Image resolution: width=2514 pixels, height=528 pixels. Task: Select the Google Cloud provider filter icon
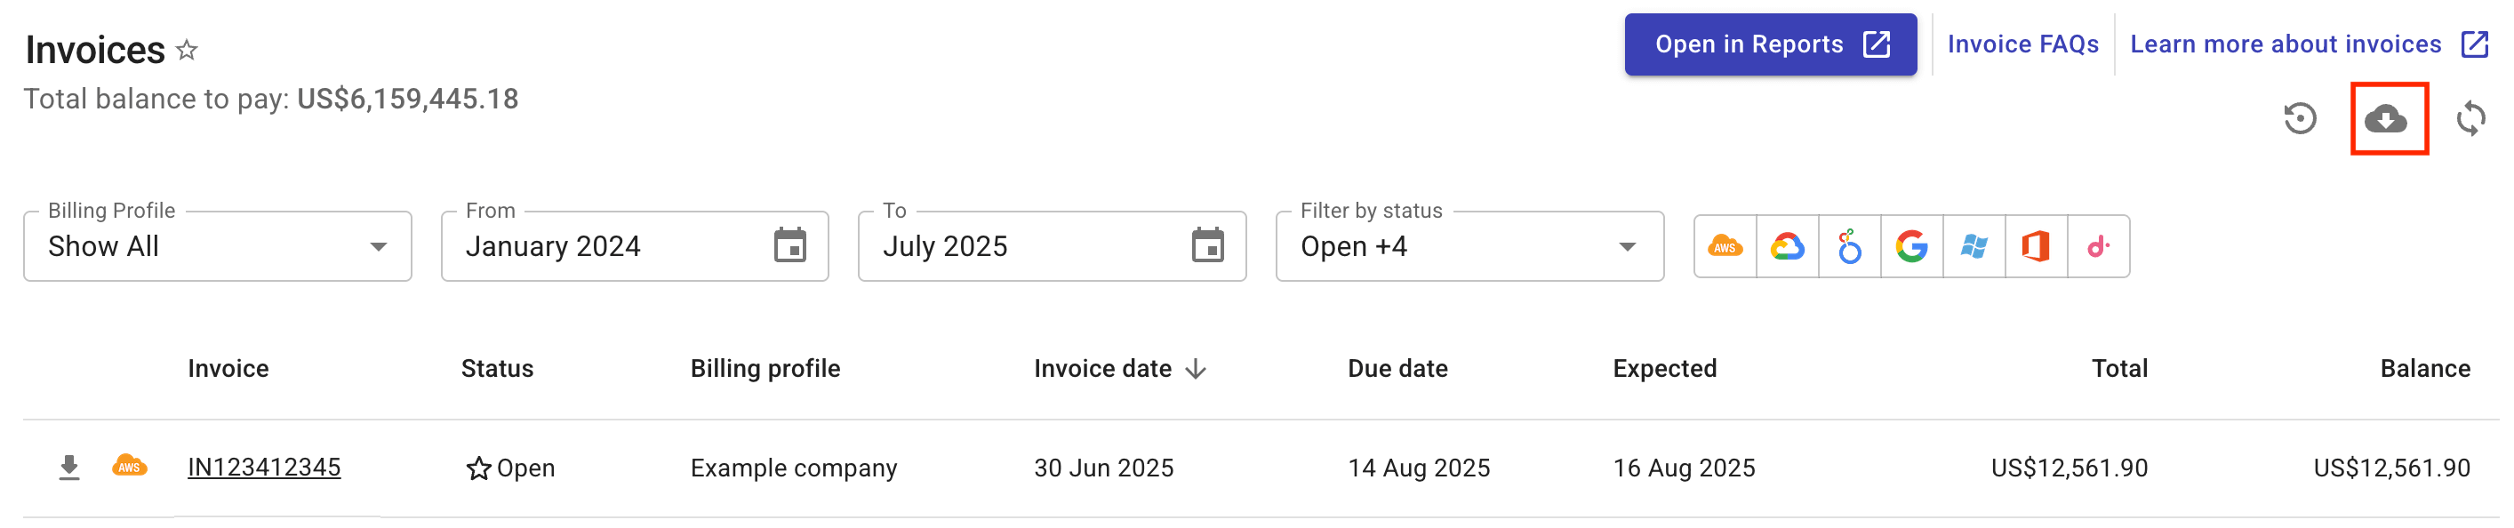1788,247
